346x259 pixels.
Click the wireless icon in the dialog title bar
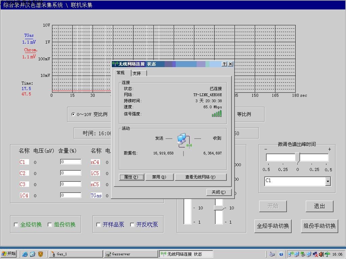[x=115, y=64]
